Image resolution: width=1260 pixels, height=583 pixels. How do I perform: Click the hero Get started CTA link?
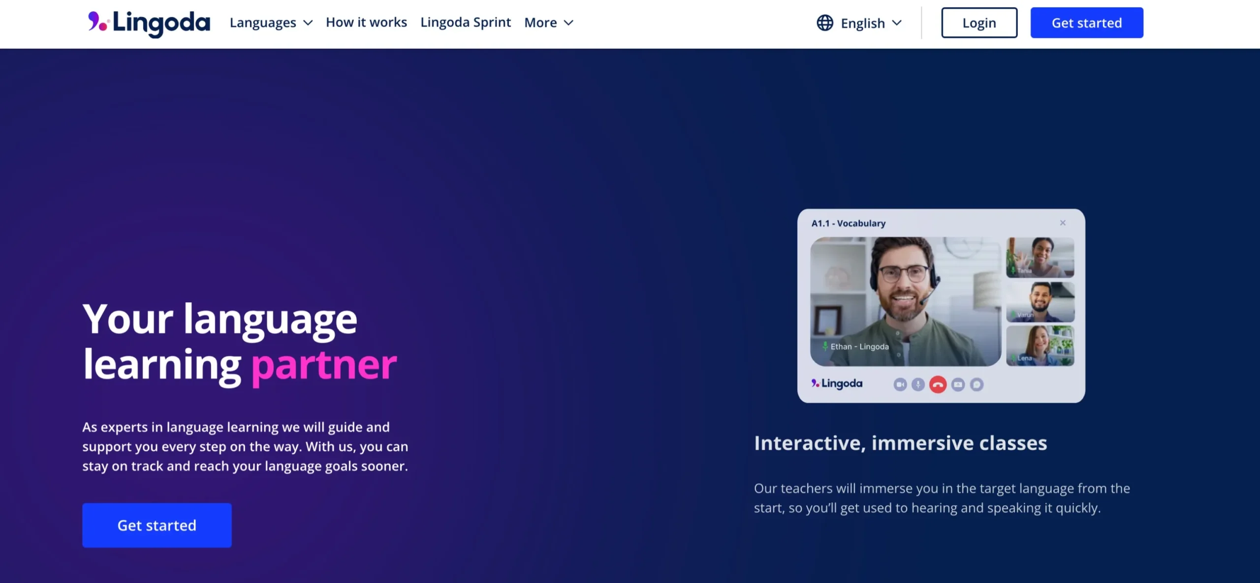pyautogui.click(x=157, y=525)
